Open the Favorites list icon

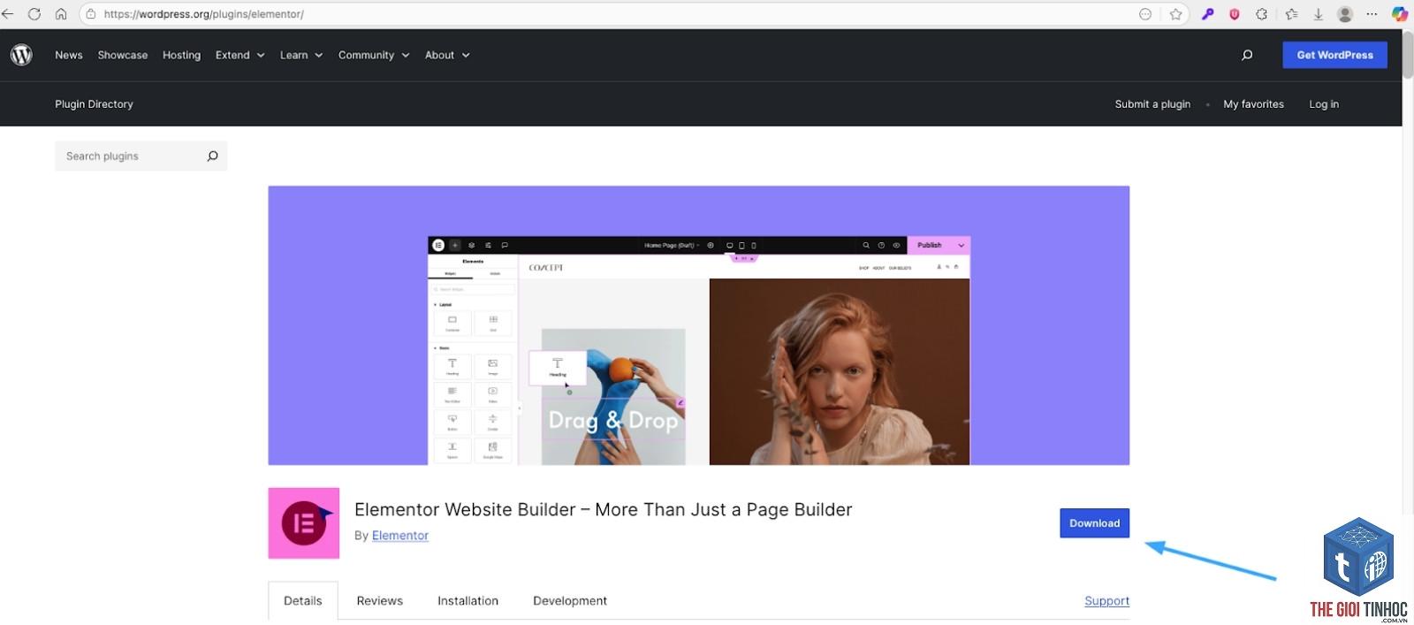pos(1291,14)
